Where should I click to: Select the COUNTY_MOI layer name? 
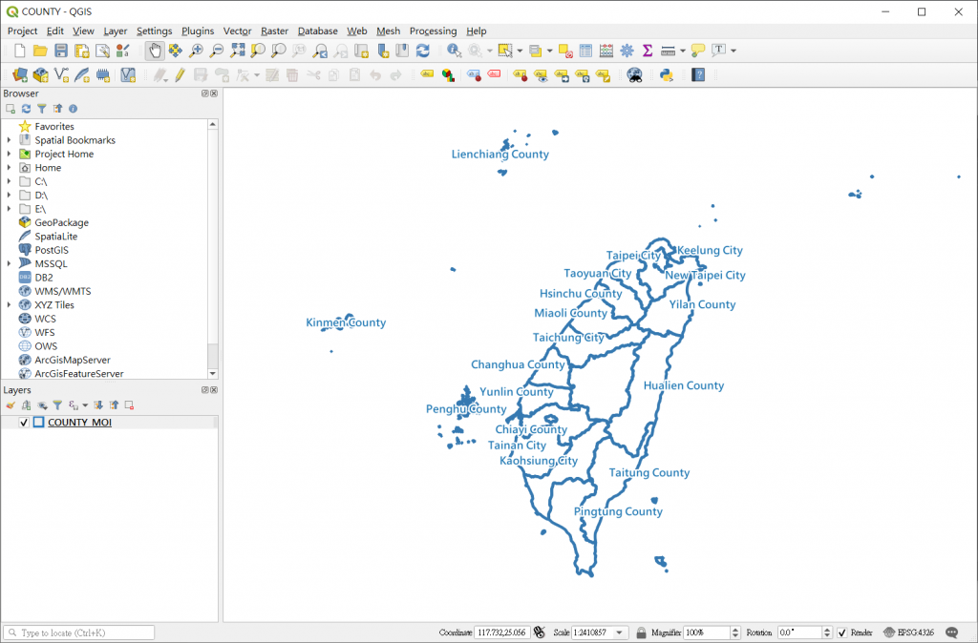tap(80, 423)
